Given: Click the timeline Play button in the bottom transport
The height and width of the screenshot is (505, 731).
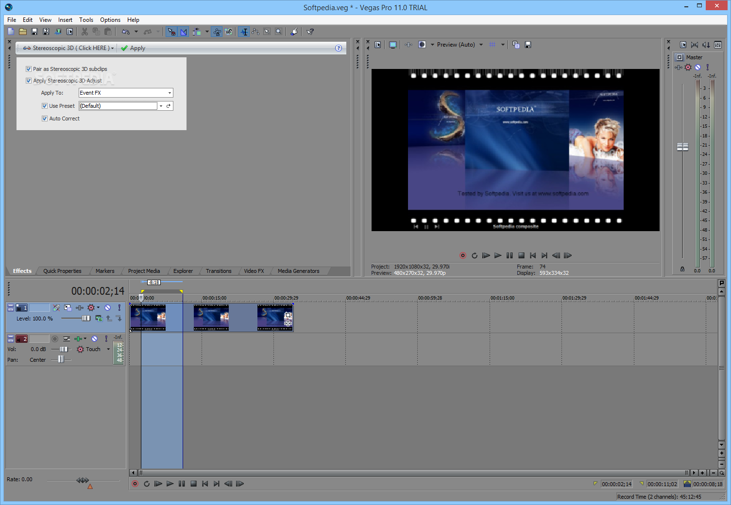Looking at the screenshot, I should (x=170, y=484).
